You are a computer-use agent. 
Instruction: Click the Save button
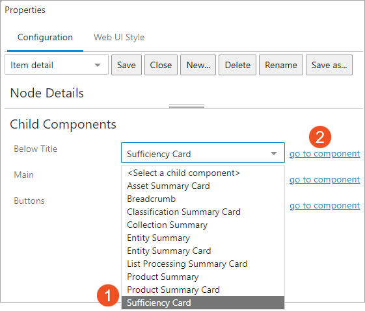pyautogui.click(x=126, y=65)
